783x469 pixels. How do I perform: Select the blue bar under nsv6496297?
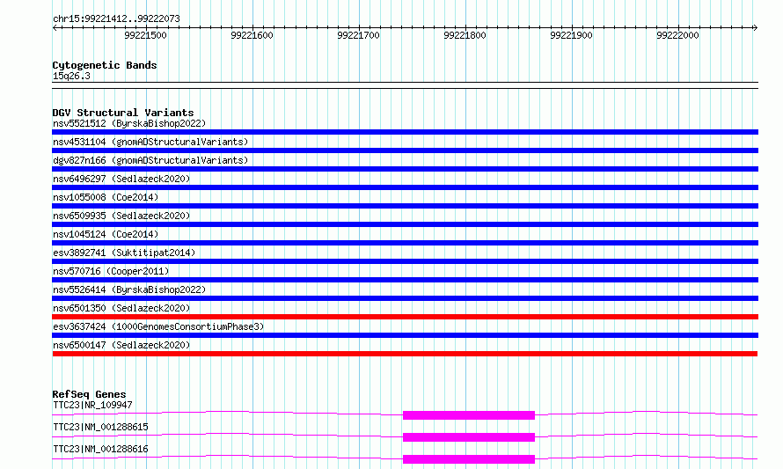coord(405,187)
